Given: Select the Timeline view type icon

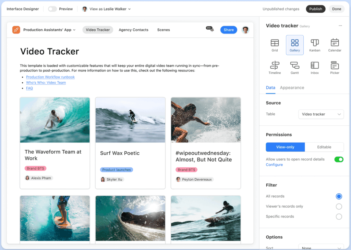Looking at the screenshot, I should pos(275,68).
